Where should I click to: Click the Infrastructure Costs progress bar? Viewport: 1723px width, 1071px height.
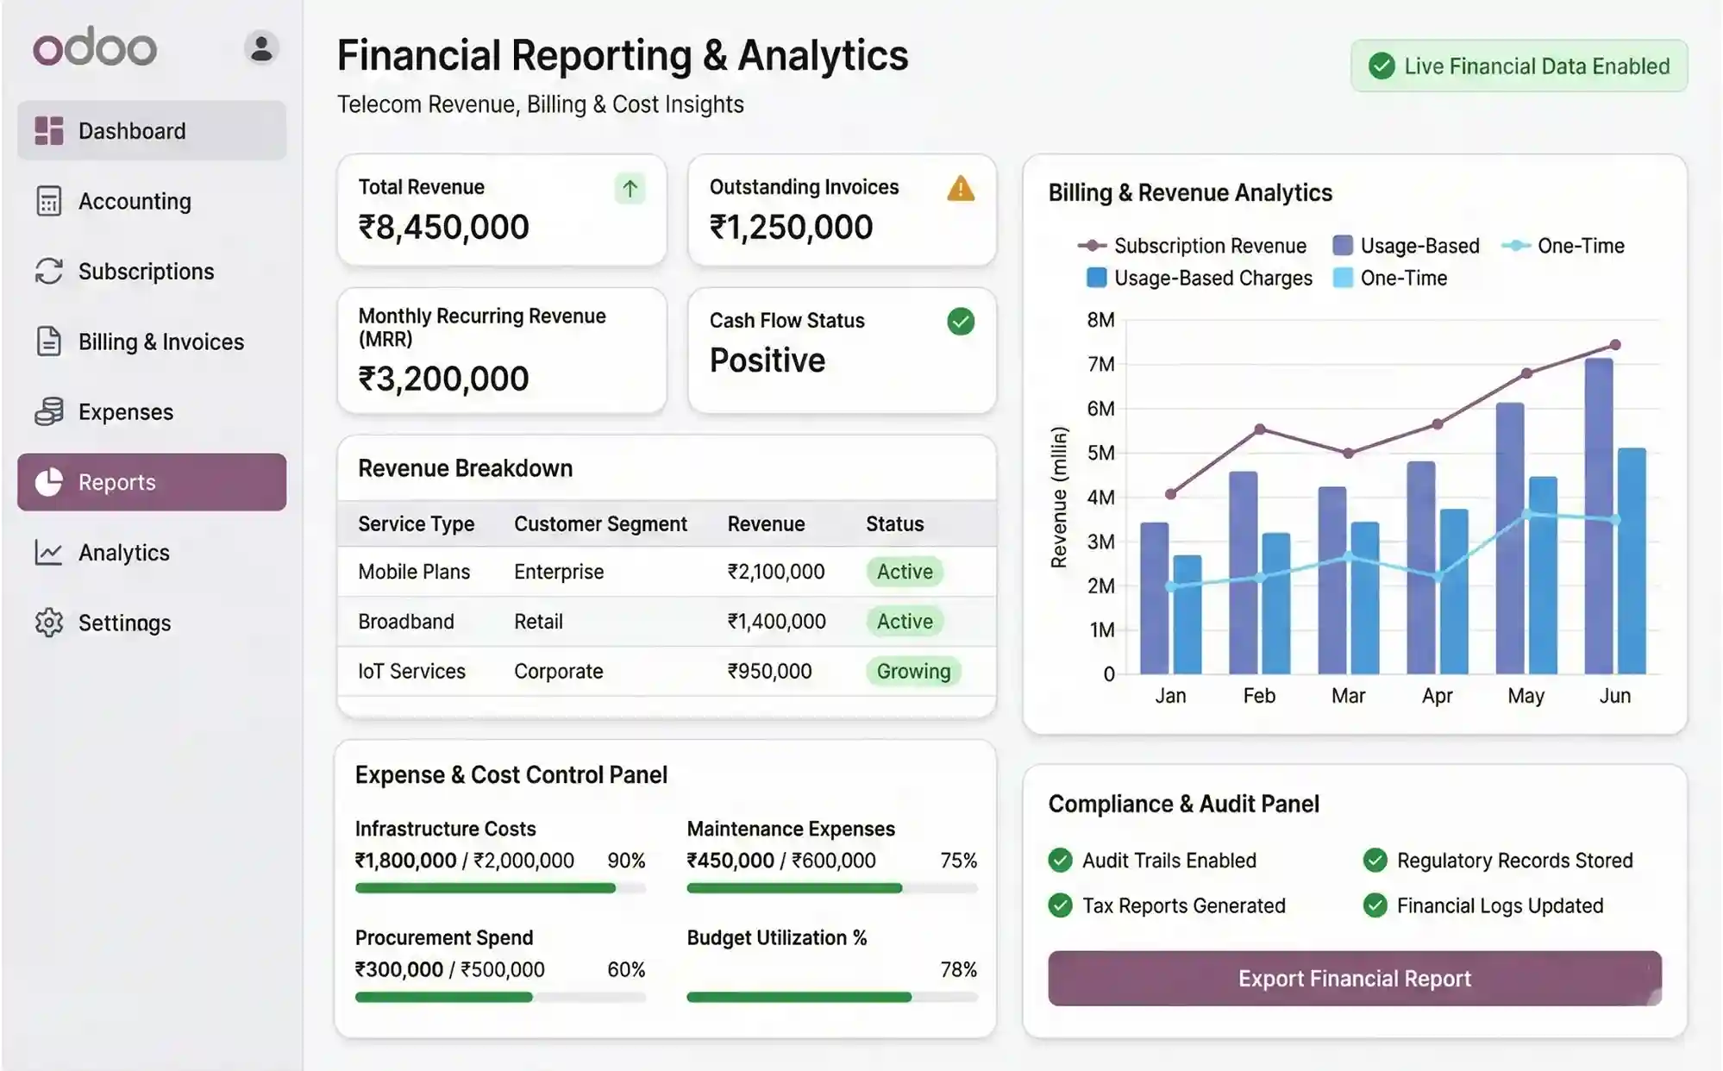(500, 887)
